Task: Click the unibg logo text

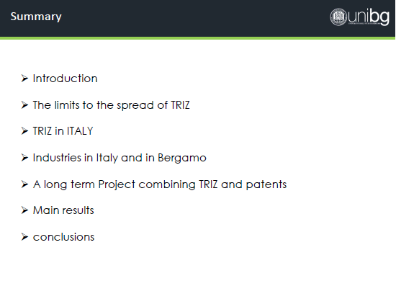Action: coord(369,17)
